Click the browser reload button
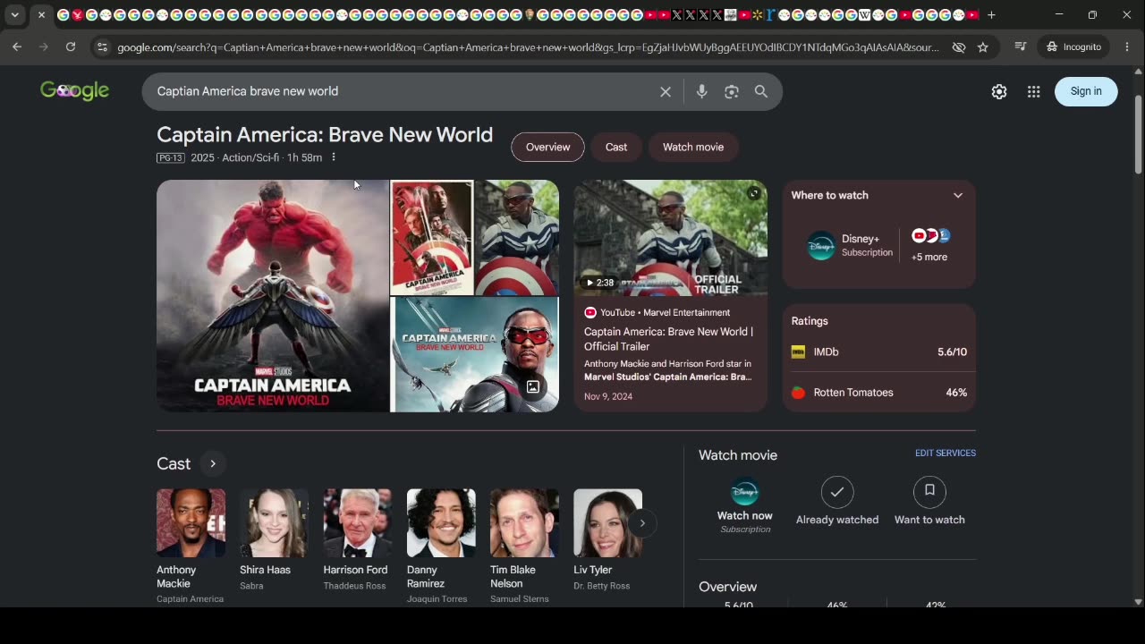Viewport: 1145px width, 644px height. [x=71, y=47]
